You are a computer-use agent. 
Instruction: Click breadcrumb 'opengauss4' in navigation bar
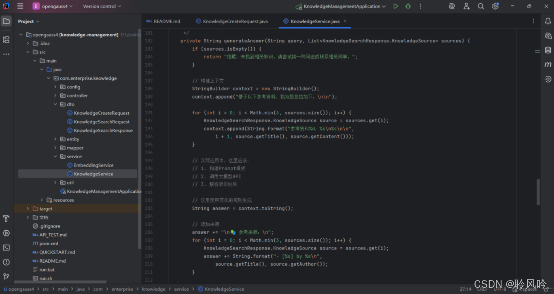19,289
